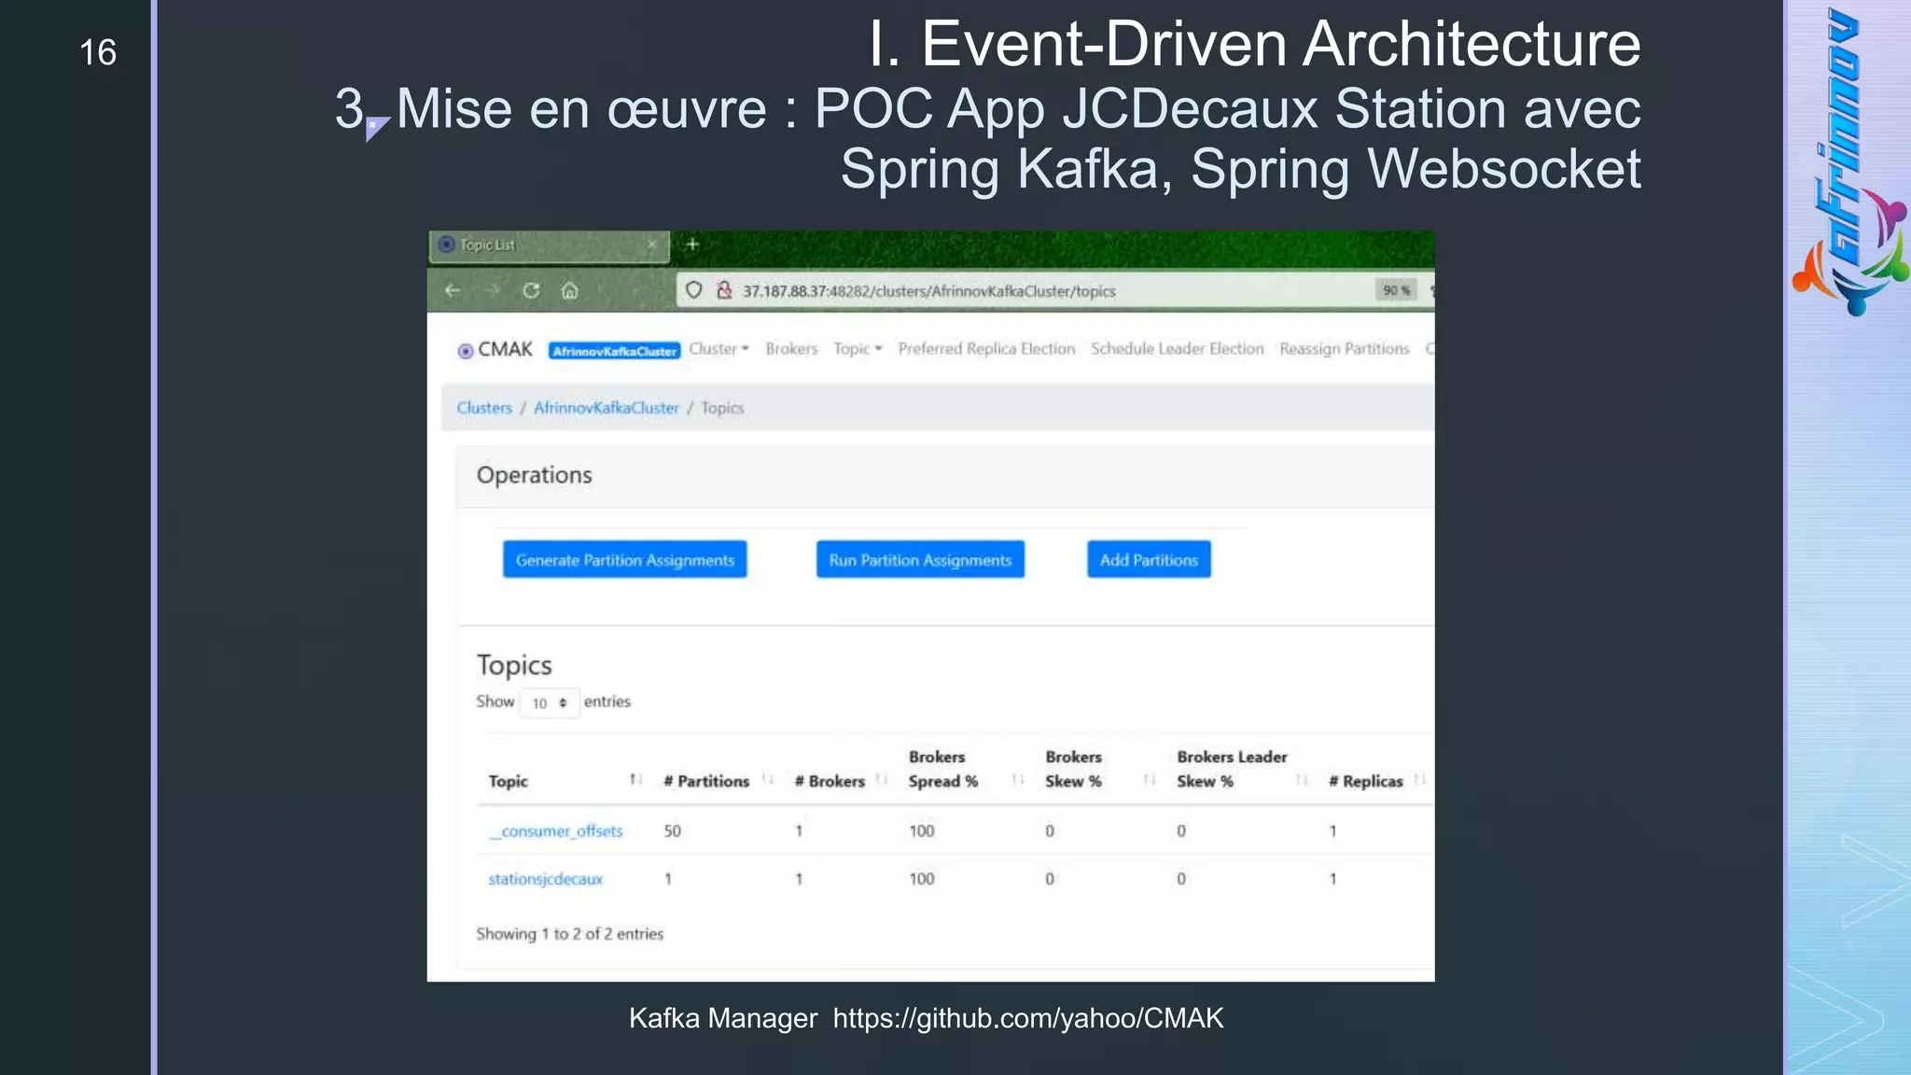Viewport: 1911px width, 1075px height.
Task: Sort by Topic column arrows
Action: (x=635, y=780)
